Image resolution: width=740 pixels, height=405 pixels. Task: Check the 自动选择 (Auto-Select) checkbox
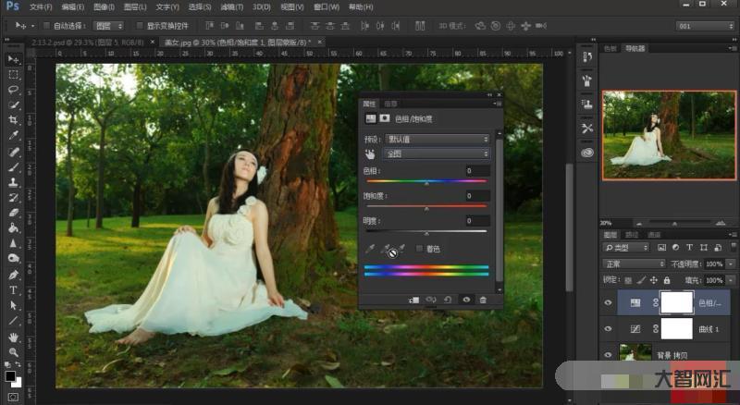pyautogui.click(x=46, y=26)
